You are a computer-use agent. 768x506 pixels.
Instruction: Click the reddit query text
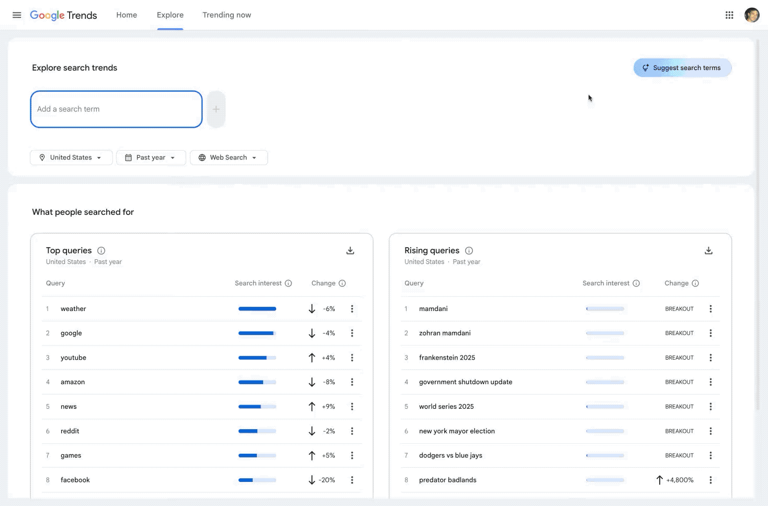pyautogui.click(x=70, y=431)
